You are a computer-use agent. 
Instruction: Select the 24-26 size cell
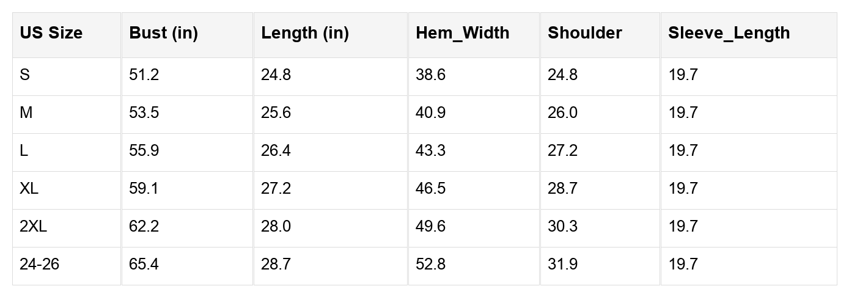point(39,265)
